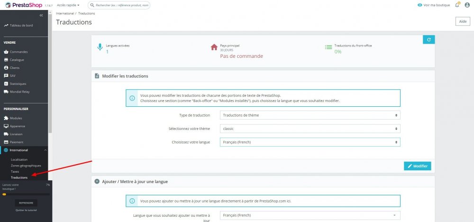Click Pas de commande text
Viewport: 474px width, 222px height.
[x=242, y=56]
